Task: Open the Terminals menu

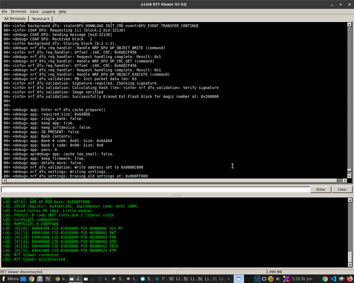Action: coord(18,11)
